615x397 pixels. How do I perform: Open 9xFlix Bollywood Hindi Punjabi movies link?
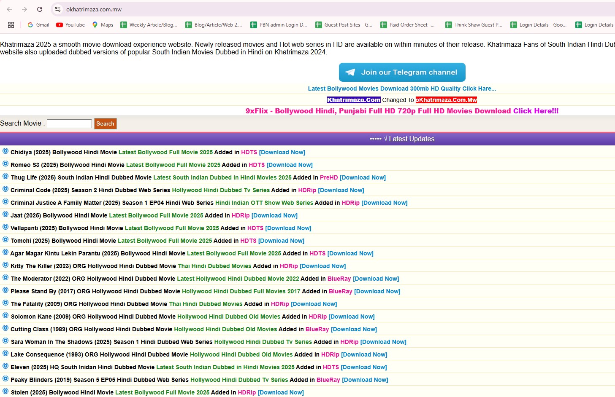[402, 111]
